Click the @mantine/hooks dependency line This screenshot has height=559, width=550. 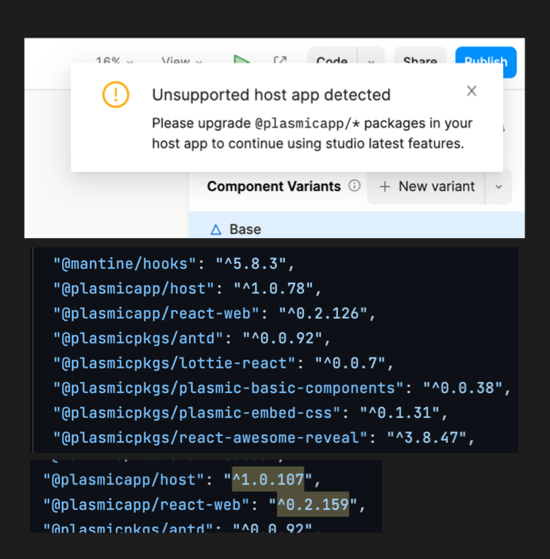(x=174, y=264)
